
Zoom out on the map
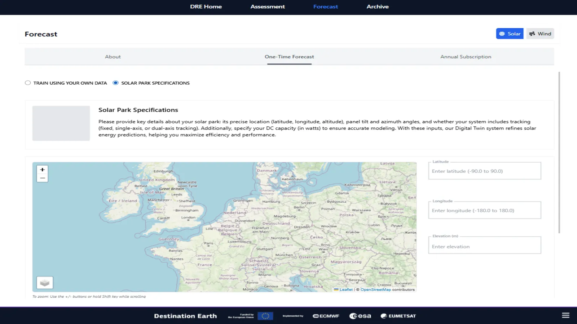(x=42, y=178)
